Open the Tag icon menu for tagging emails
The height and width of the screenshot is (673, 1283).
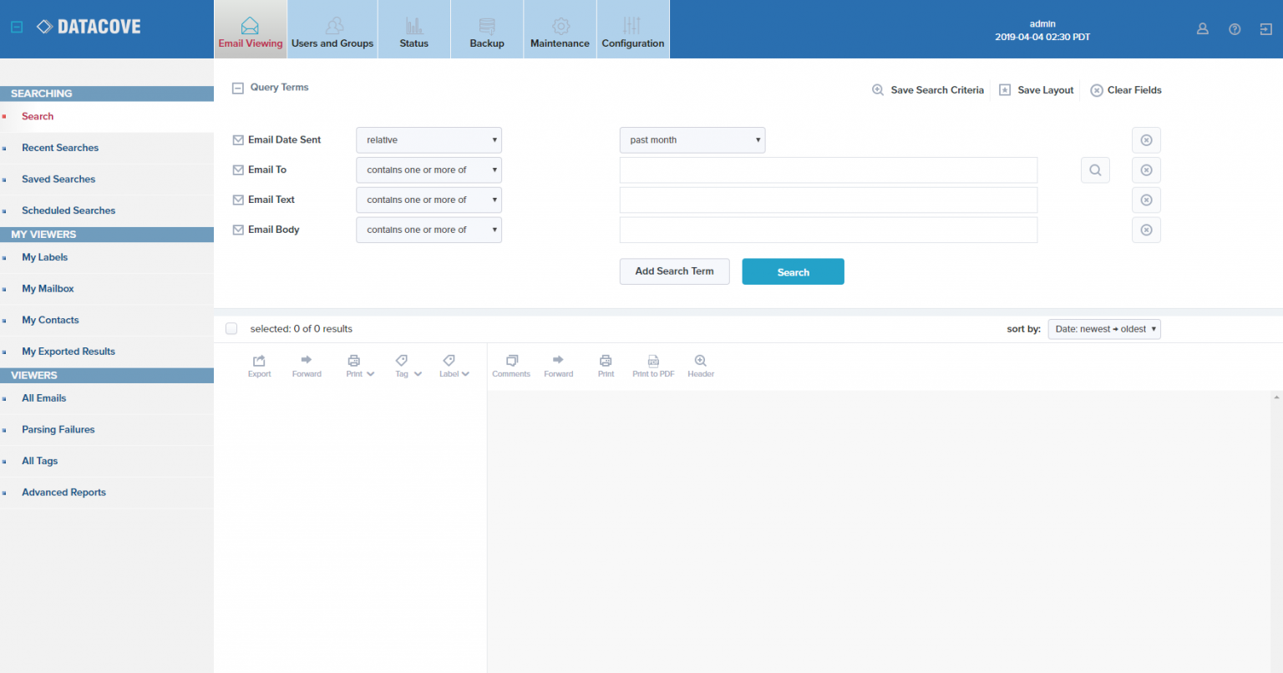tap(402, 365)
